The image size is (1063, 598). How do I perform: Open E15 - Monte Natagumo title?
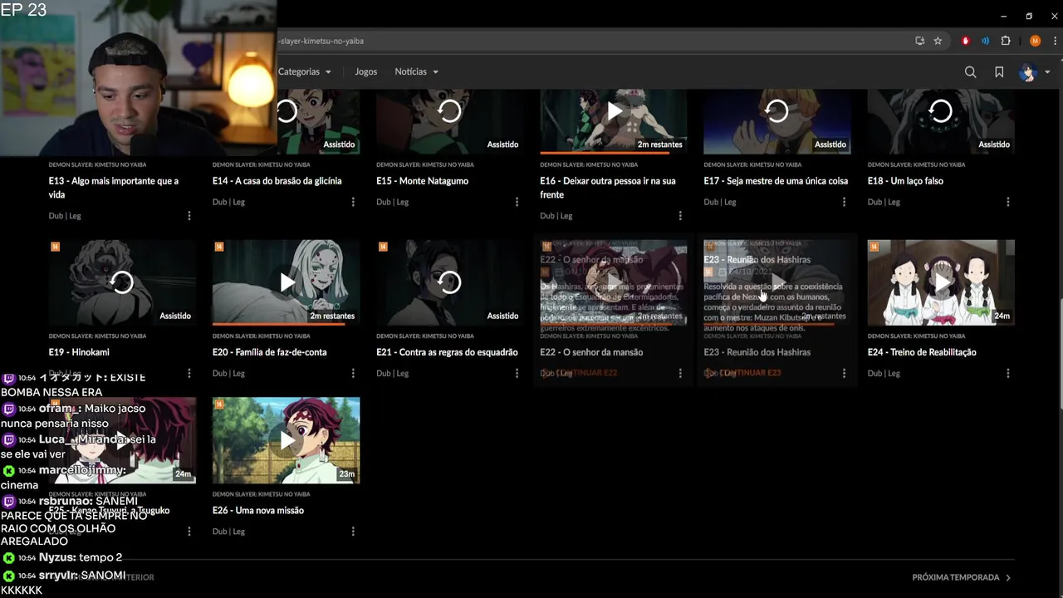pos(422,181)
